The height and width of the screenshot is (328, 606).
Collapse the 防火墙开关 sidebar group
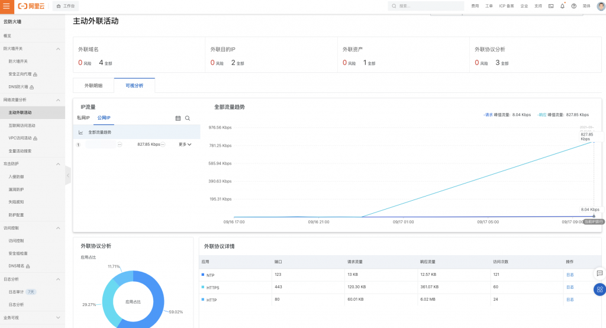(58, 49)
